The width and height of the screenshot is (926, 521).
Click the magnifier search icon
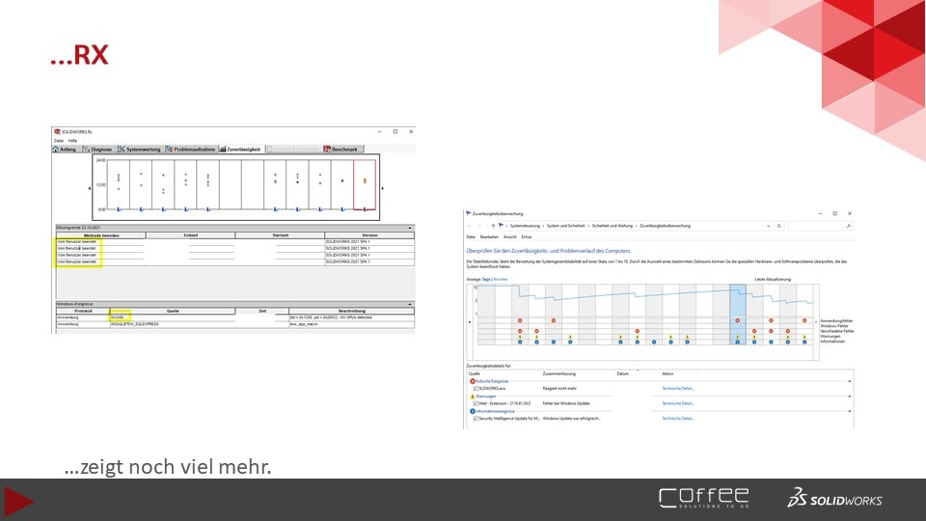pyautogui.click(x=849, y=226)
